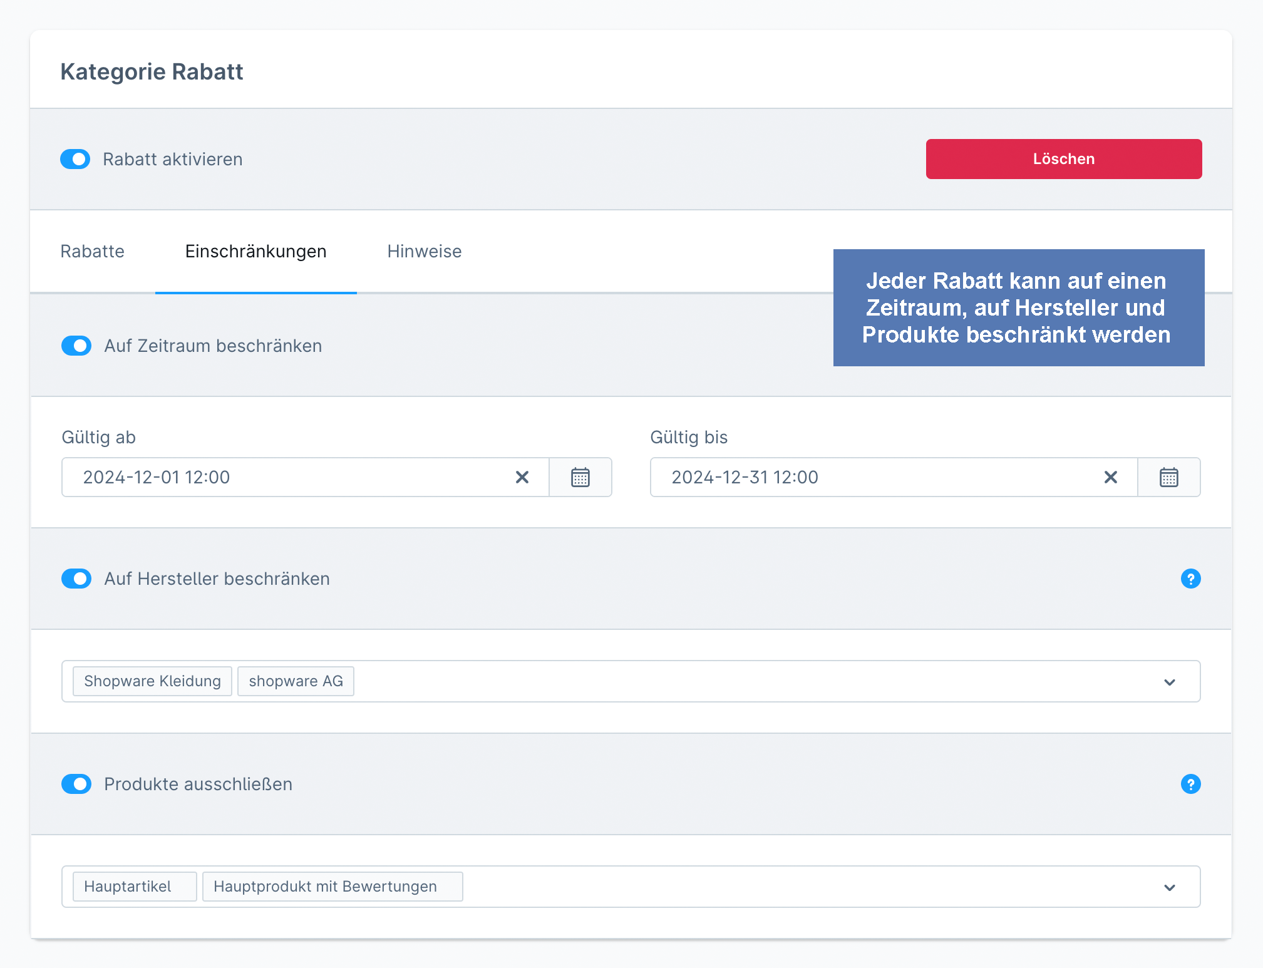
Task: Clear the Gültig ab date value
Action: (x=522, y=477)
